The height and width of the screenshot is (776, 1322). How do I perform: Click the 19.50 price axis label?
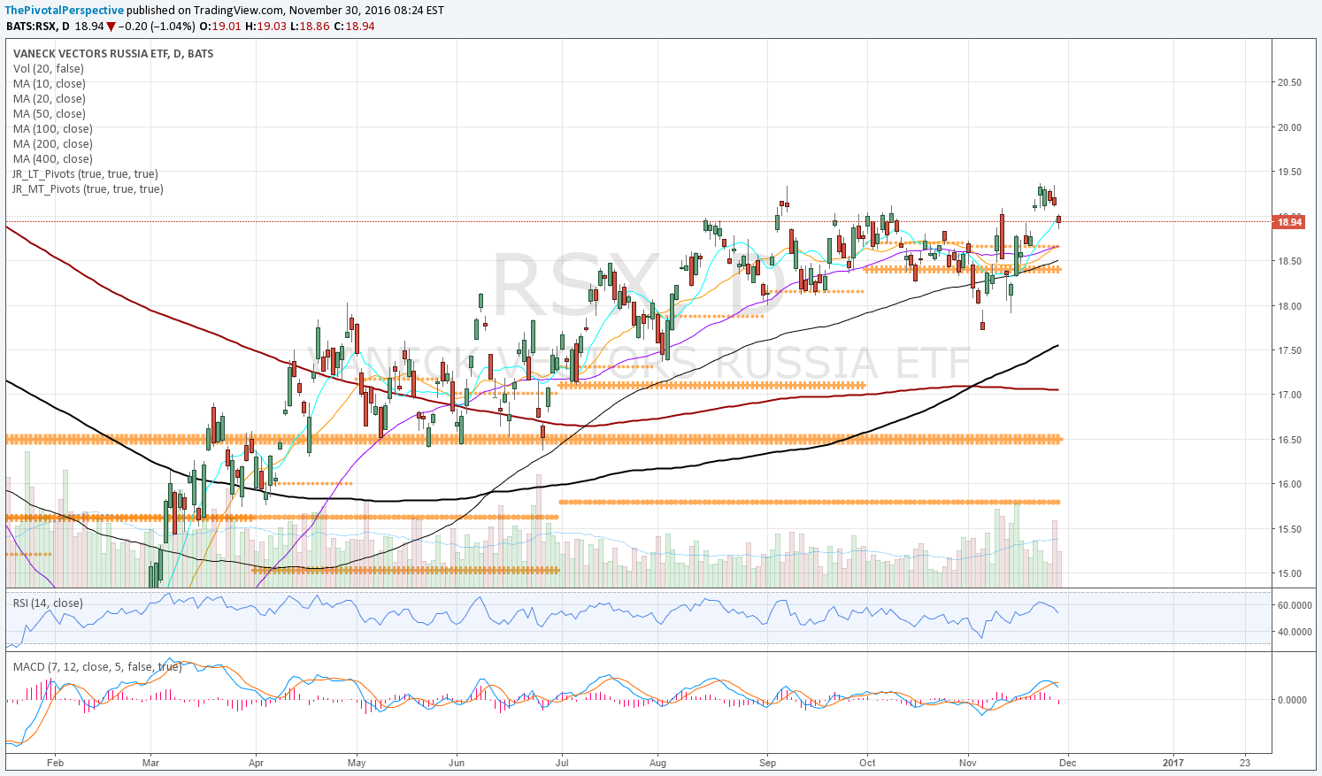(x=1289, y=172)
